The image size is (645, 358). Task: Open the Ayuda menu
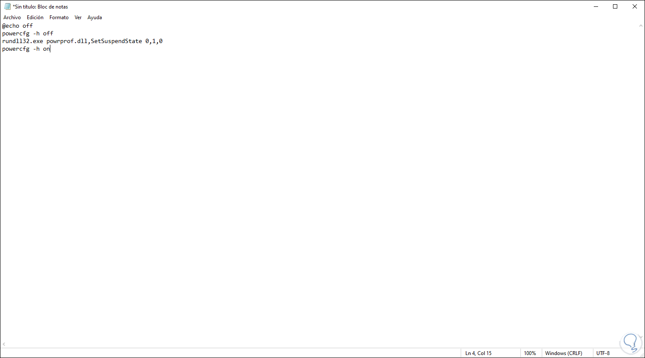[x=95, y=17]
